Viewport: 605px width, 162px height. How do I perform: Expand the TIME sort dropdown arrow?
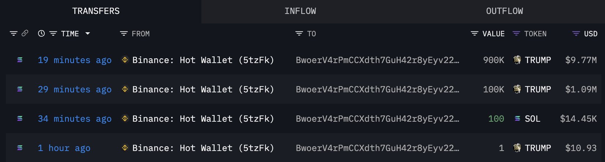coord(88,33)
